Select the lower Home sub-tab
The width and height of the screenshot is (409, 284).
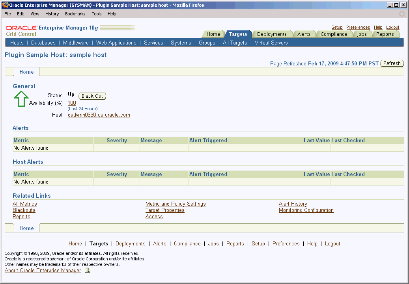26,228
